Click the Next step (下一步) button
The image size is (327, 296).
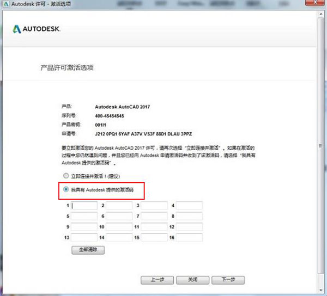coord(228,280)
